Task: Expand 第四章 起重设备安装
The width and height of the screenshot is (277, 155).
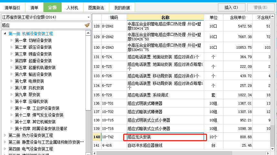Action: pos(11,60)
